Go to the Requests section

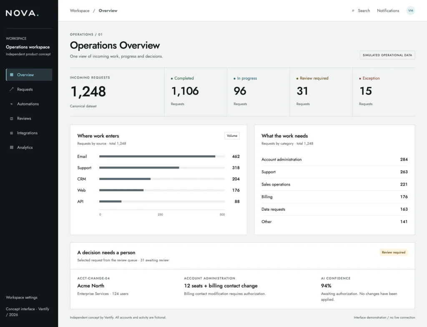click(x=29, y=89)
